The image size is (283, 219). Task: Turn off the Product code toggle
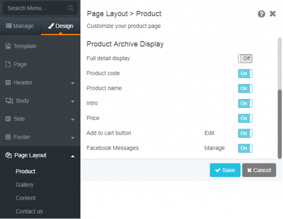tap(245, 73)
